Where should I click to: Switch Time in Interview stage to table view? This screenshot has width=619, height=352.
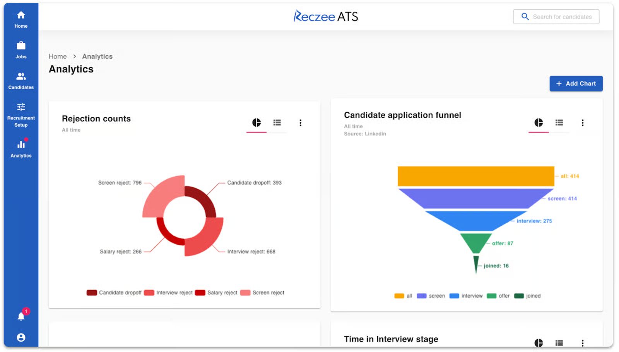[559, 343]
